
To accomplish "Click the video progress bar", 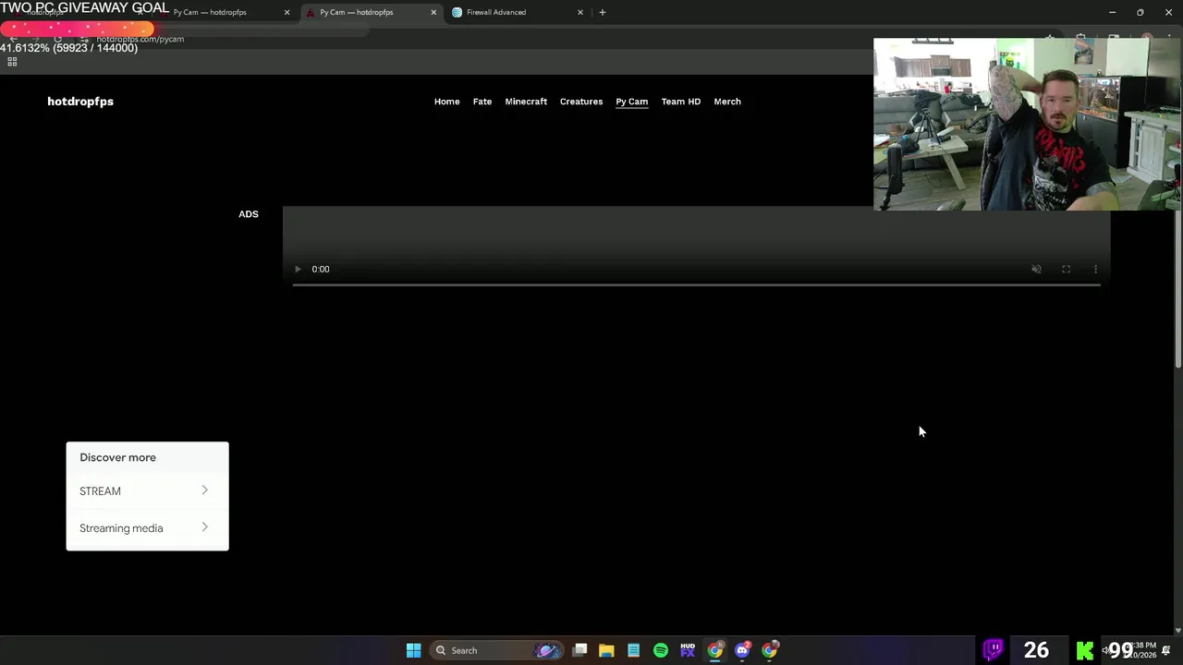I will pos(696,284).
